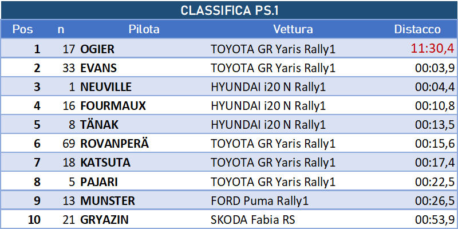Viewport: 458px width, 229px height.
Task: Click the FORD Puma Rally1 car cell
Action: (259, 201)
